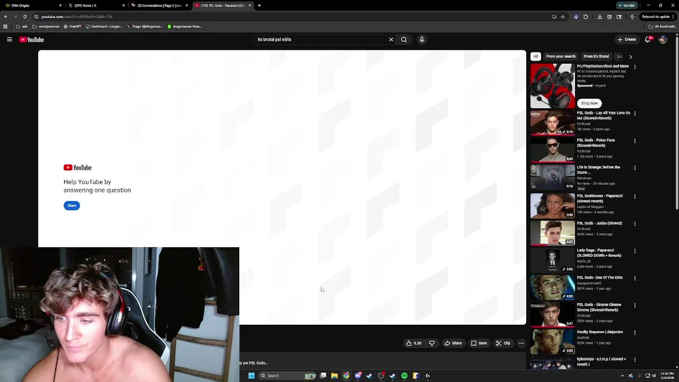Open a new browser tab
This screenshot has width=679, height=382.
point(259,5)
